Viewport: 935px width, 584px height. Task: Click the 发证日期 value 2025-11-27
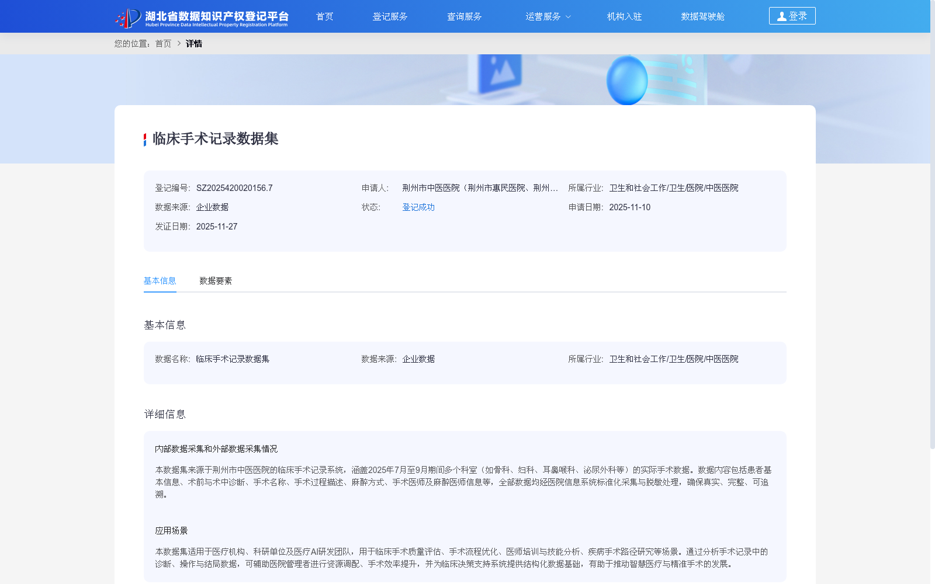[x=217, y=227]
